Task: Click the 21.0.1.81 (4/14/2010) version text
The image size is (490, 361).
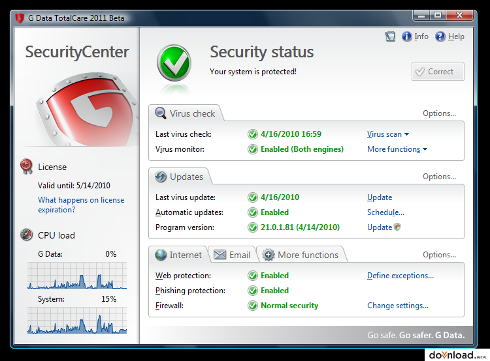Action: click(300, 227)
